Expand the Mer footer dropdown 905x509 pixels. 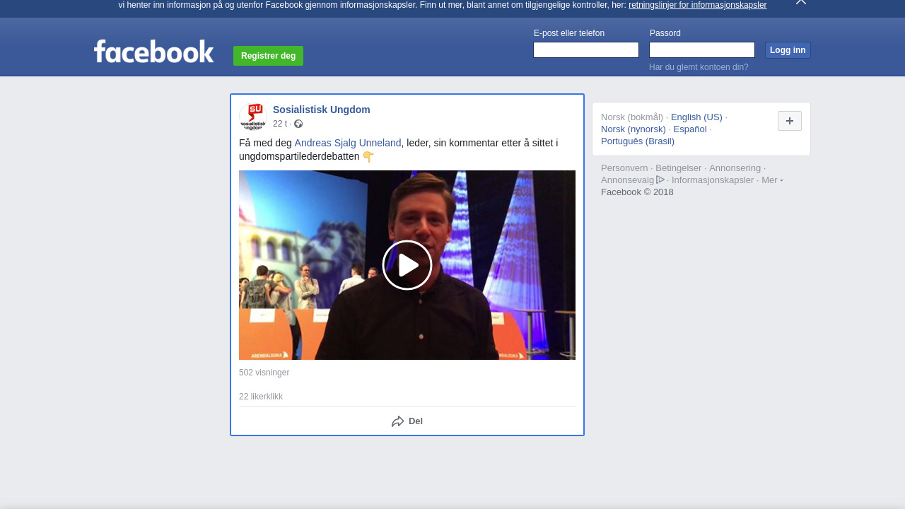[x=772, y=180]
